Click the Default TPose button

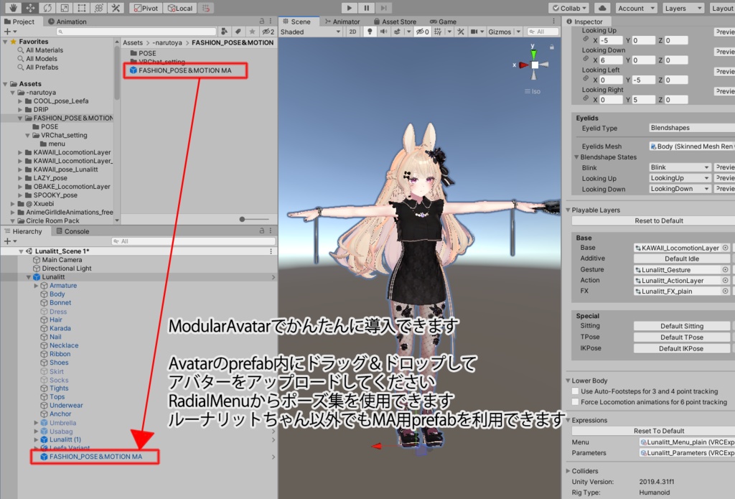tap(680, 337)
